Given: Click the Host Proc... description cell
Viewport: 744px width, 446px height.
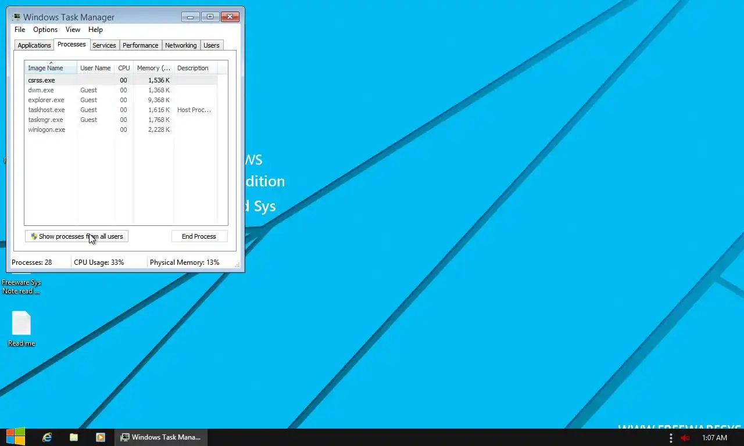Looking at the screenshot, I should pyautogui.click(x=194, y=110).
